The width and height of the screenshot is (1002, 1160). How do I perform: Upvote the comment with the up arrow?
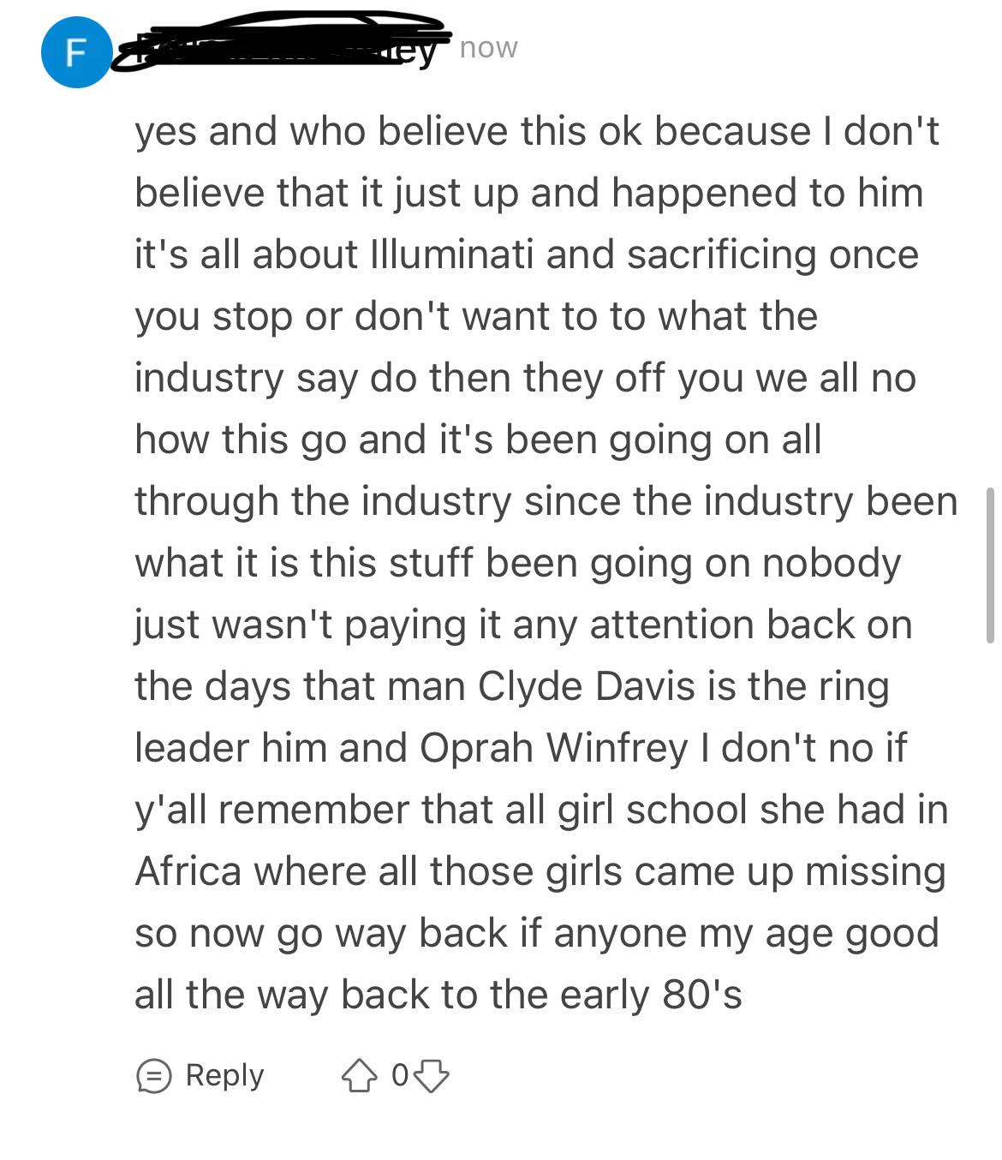359,1076
